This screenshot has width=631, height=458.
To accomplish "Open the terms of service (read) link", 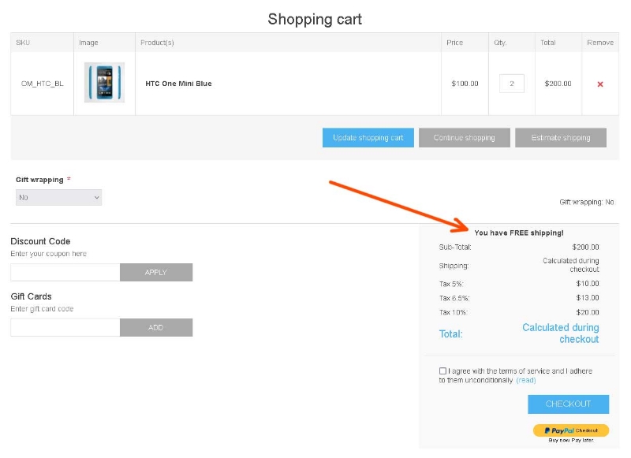I will click(526, 380).
